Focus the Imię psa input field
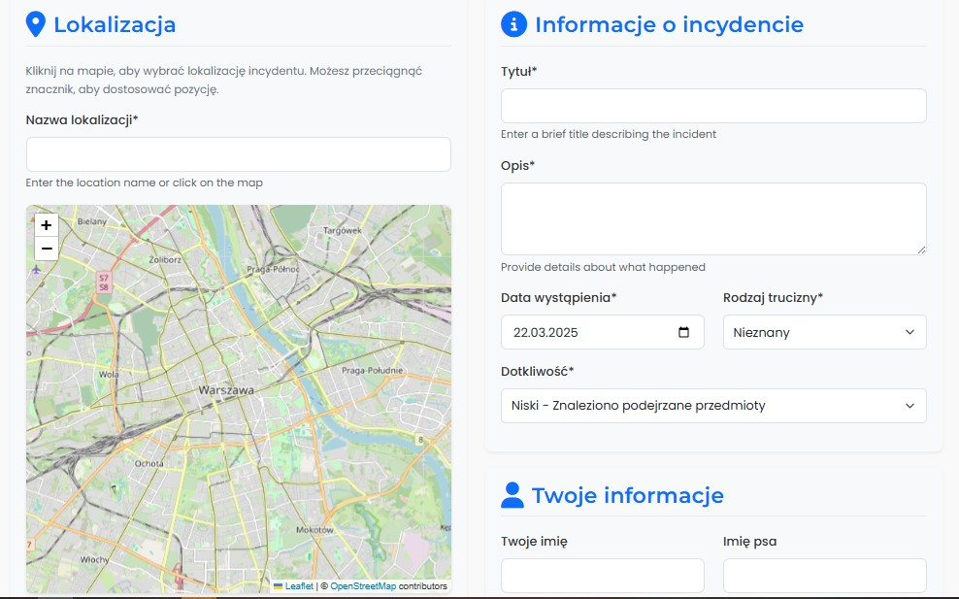This screenshot has height=599, width=959. pos(824,575)
